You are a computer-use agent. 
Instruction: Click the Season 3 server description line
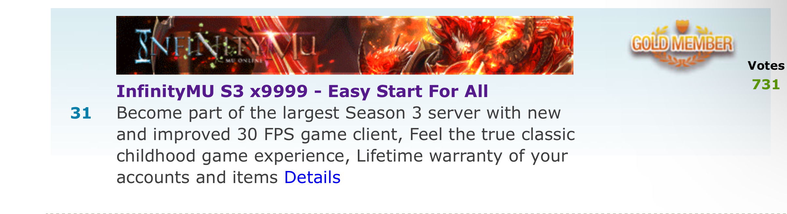339,113
